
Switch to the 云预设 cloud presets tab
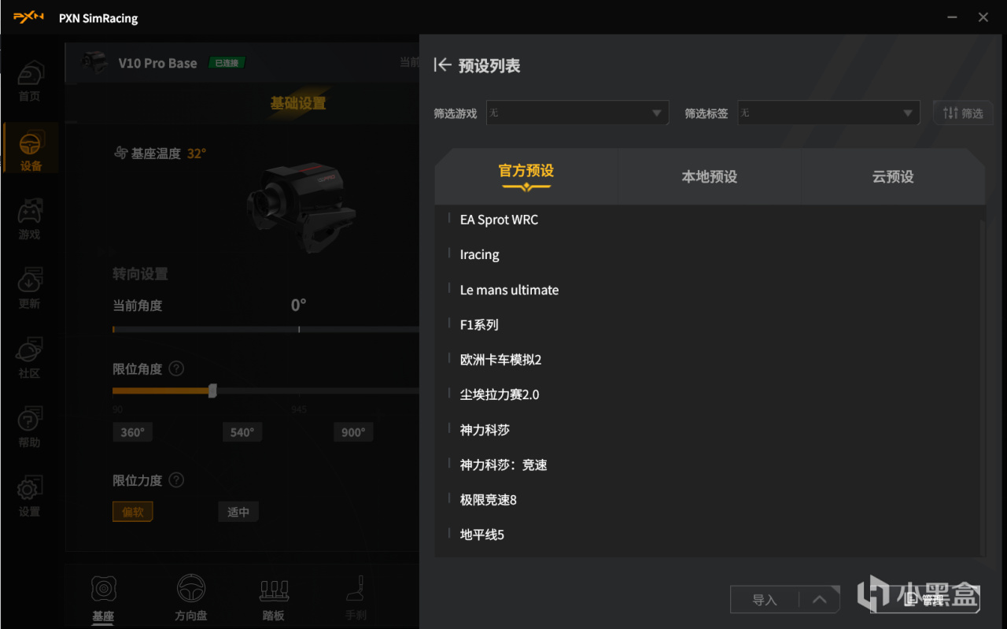(x=893, y=176)
